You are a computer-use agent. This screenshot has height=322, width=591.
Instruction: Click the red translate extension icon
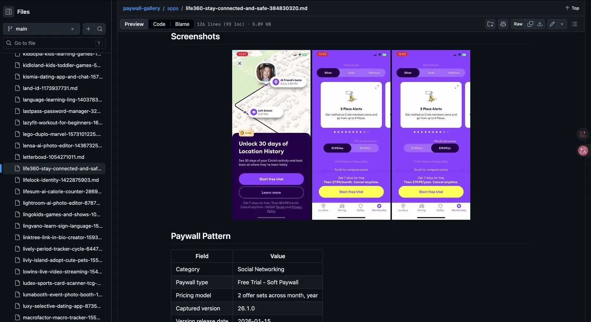(583, 150)
